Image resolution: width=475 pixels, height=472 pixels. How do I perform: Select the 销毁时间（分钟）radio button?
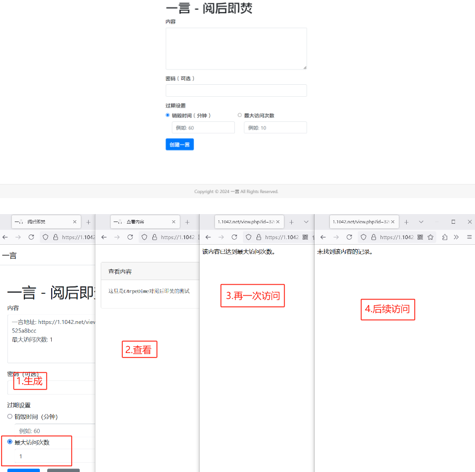(167, 115)
